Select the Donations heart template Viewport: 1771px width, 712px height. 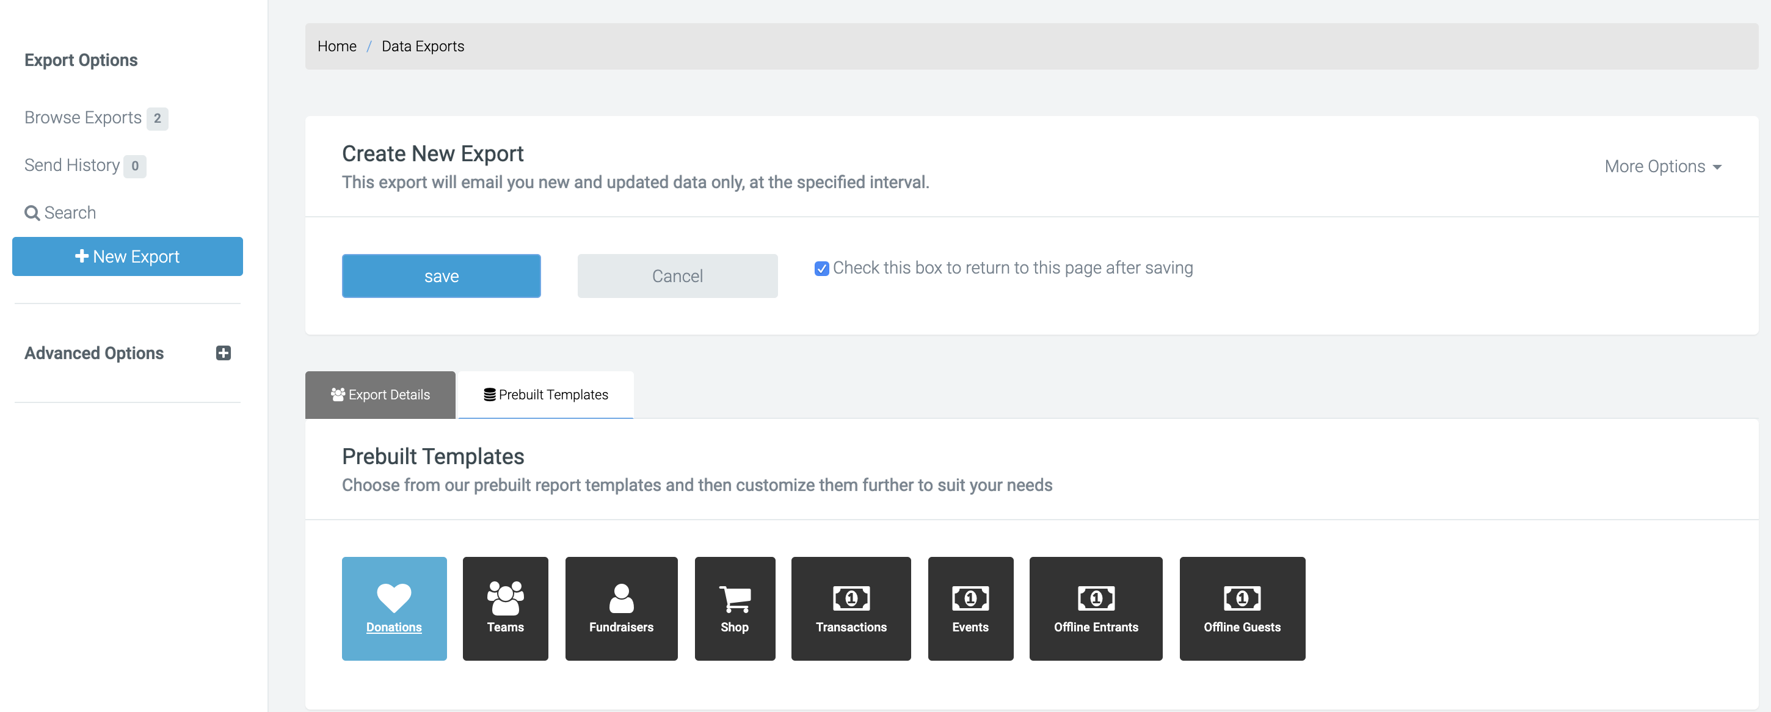tap(394, 608)
